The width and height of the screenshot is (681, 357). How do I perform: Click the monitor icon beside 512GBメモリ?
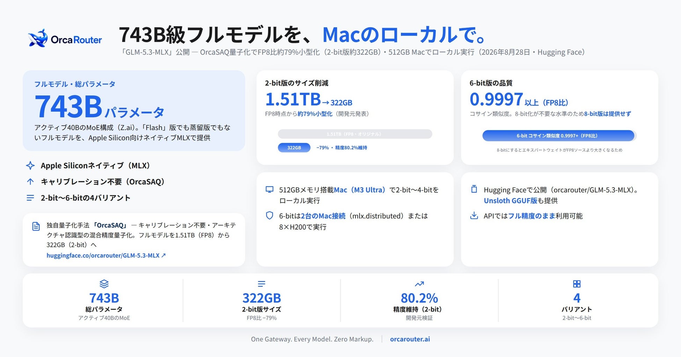269,190
